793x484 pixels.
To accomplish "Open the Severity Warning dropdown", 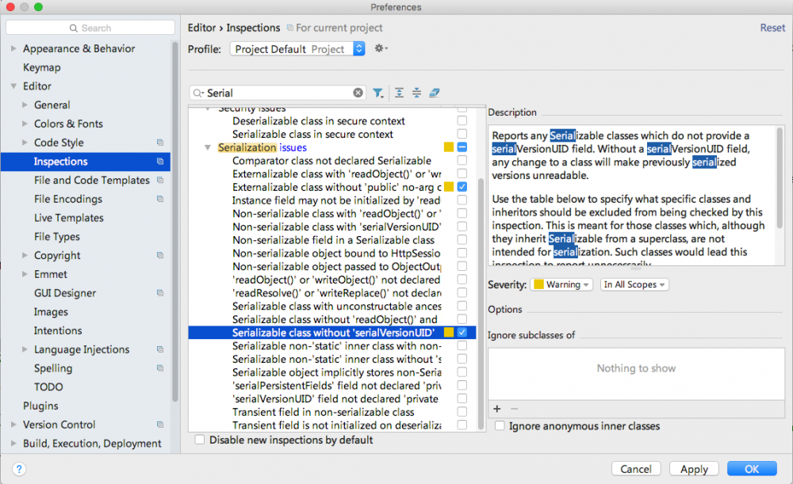I will click(561, 284).
